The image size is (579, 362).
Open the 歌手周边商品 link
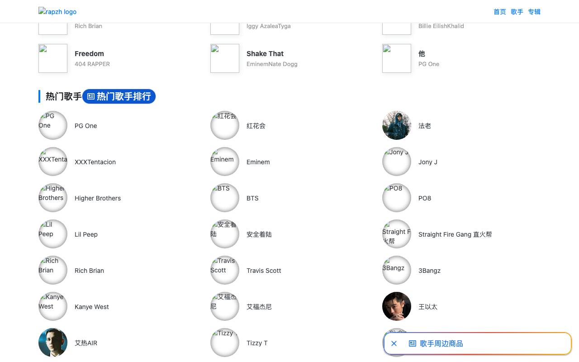click(x=441, y=343)
